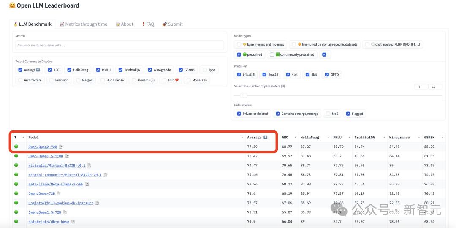This screenshot has width=456, height=228.
Task: Switch to the Metrics through time tab
Action: click(83, 24)
